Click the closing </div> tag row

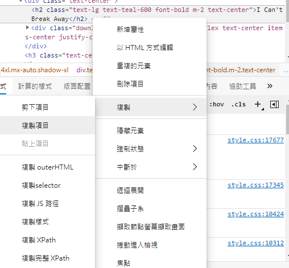point(36,46)
